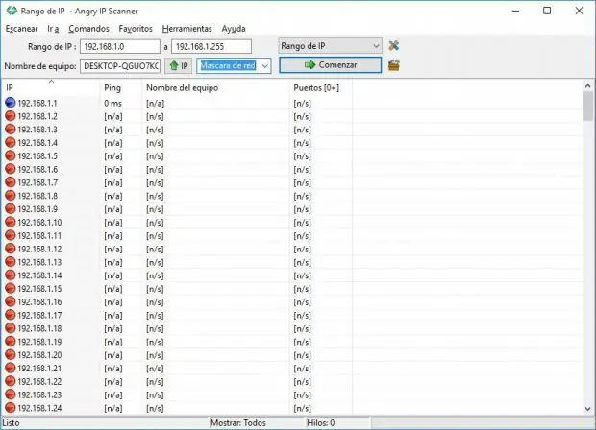Click the red status icon for 192.168.1.8
The image size is (596, 430).
pos(11,196)
